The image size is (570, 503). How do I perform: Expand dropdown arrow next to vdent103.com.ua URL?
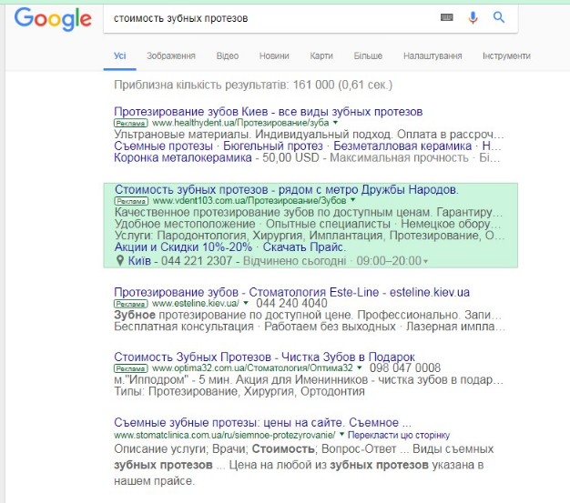tap(352, 200)
